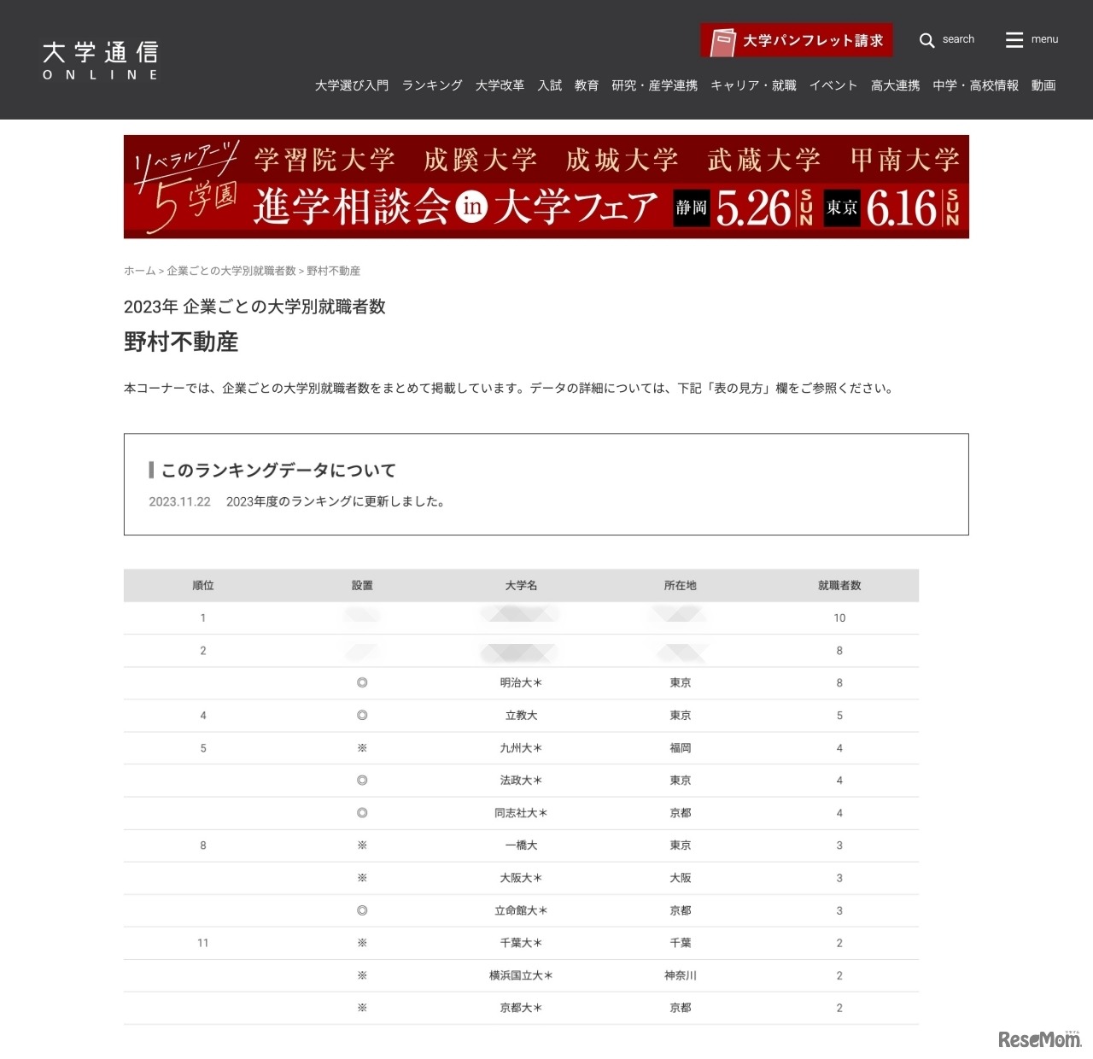
Task: Click the search magnifier icon
Action: 926,40
